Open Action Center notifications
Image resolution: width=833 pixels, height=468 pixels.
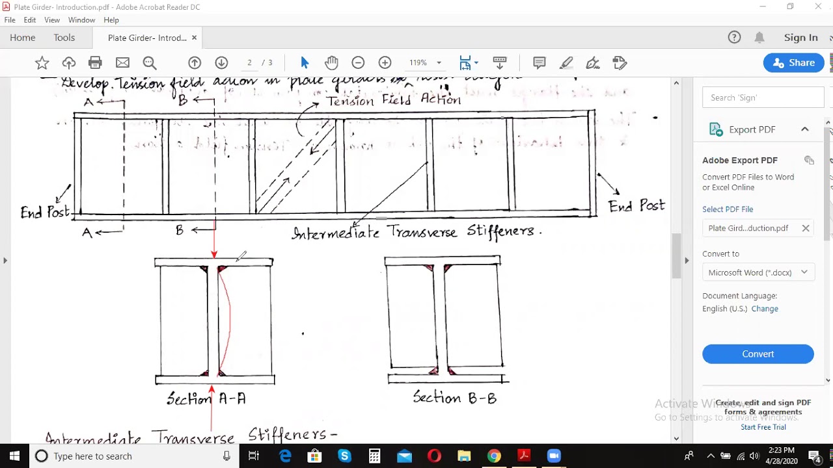coord(813,456)
